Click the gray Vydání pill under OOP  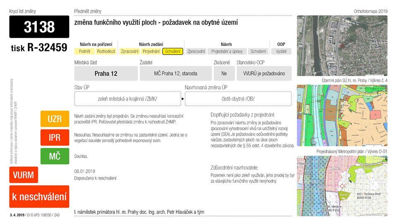coord(281,51)
